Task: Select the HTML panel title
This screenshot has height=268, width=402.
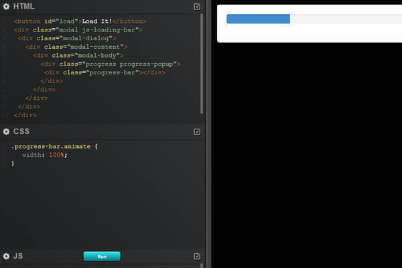Action: click(x=23, y=6)
